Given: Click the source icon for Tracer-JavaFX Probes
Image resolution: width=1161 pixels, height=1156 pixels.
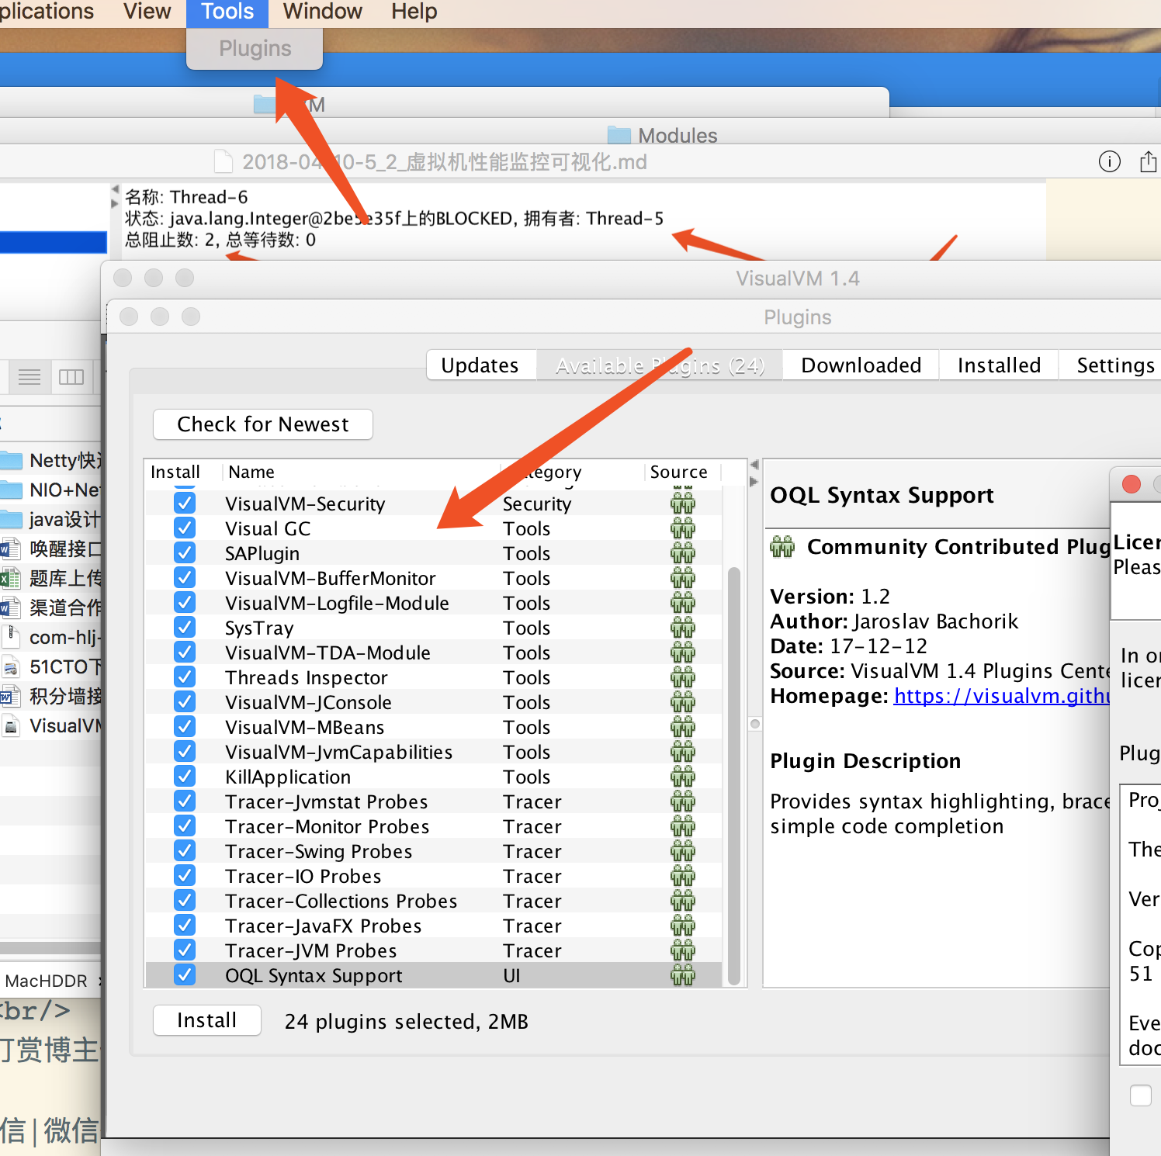Looking at the screenshot, I should 683,926.
